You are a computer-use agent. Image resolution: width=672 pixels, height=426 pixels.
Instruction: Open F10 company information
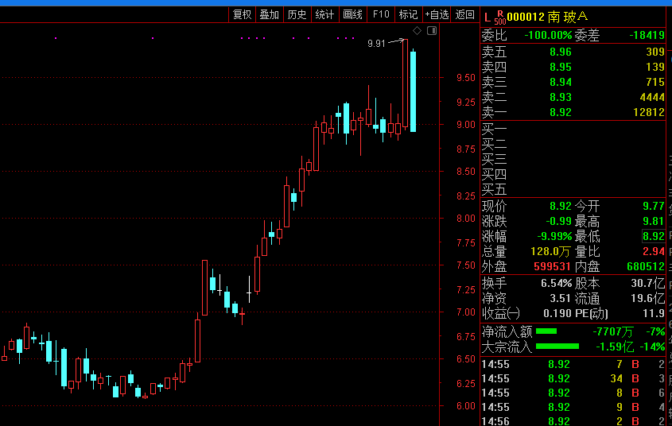coord(381,14)
